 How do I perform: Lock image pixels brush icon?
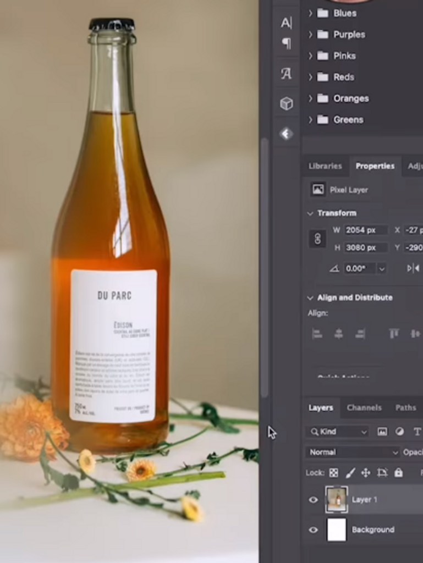click(x=350, y=473)
